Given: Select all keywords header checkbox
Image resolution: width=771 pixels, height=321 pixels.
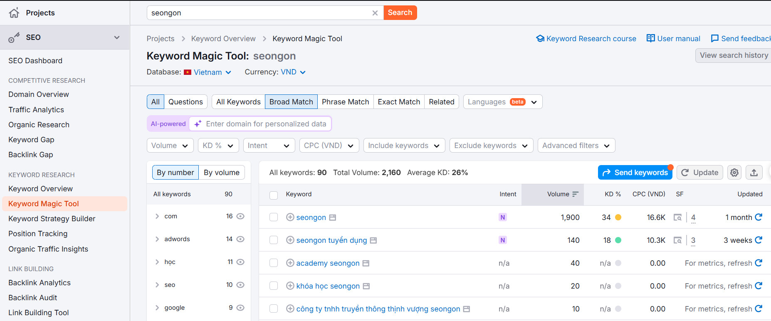Looking at the screenshot, I should pyautogui.click(x=274, y=195).
